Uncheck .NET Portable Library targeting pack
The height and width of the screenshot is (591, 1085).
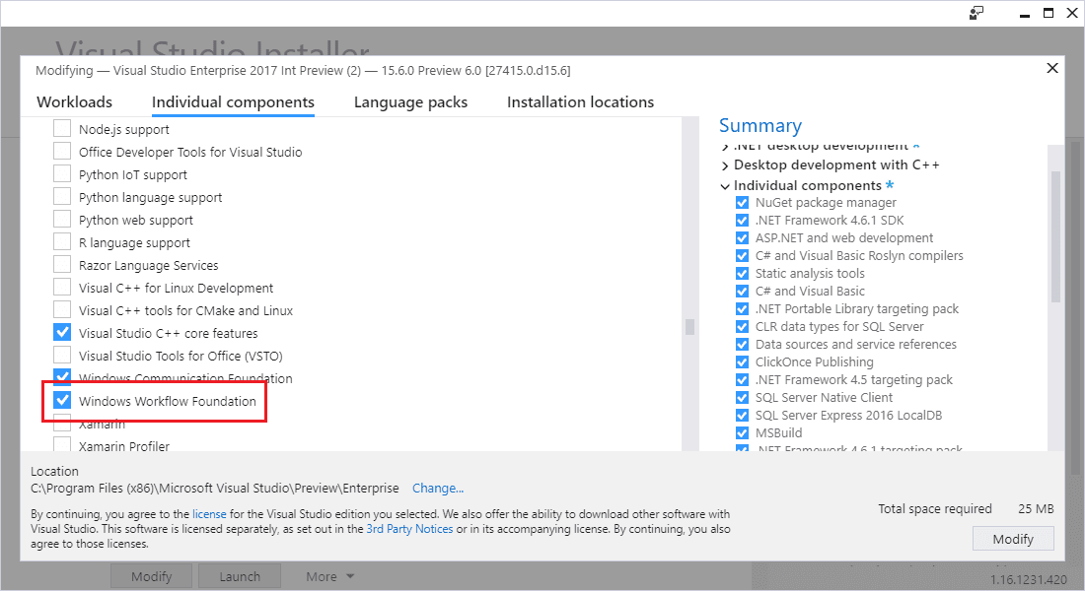tap(742, 309)
